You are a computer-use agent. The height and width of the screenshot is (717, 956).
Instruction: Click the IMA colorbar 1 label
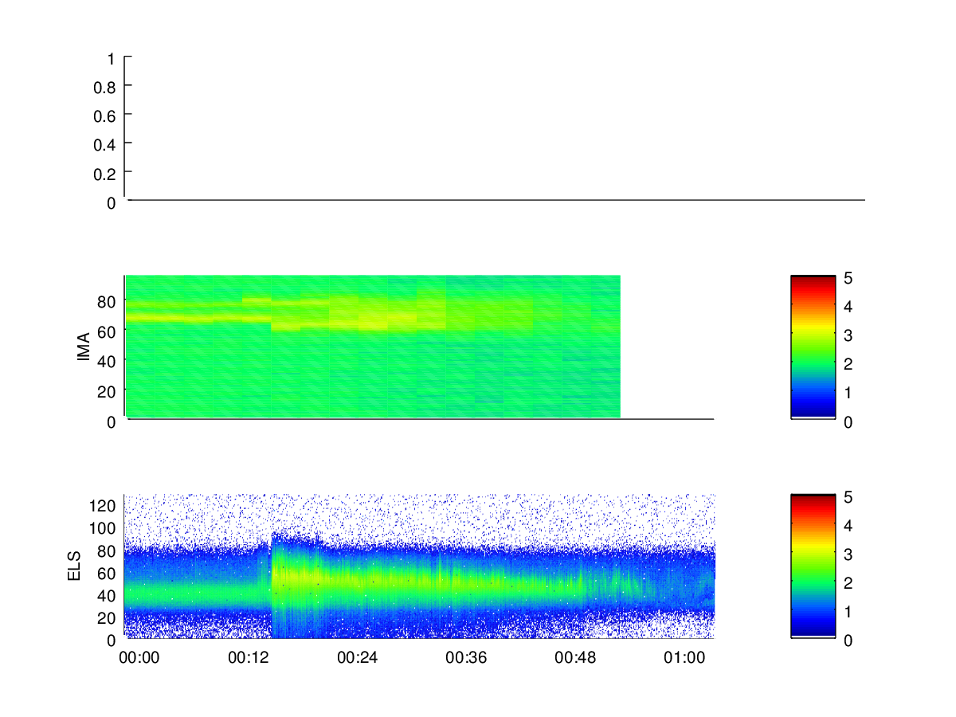click(848, 393)
